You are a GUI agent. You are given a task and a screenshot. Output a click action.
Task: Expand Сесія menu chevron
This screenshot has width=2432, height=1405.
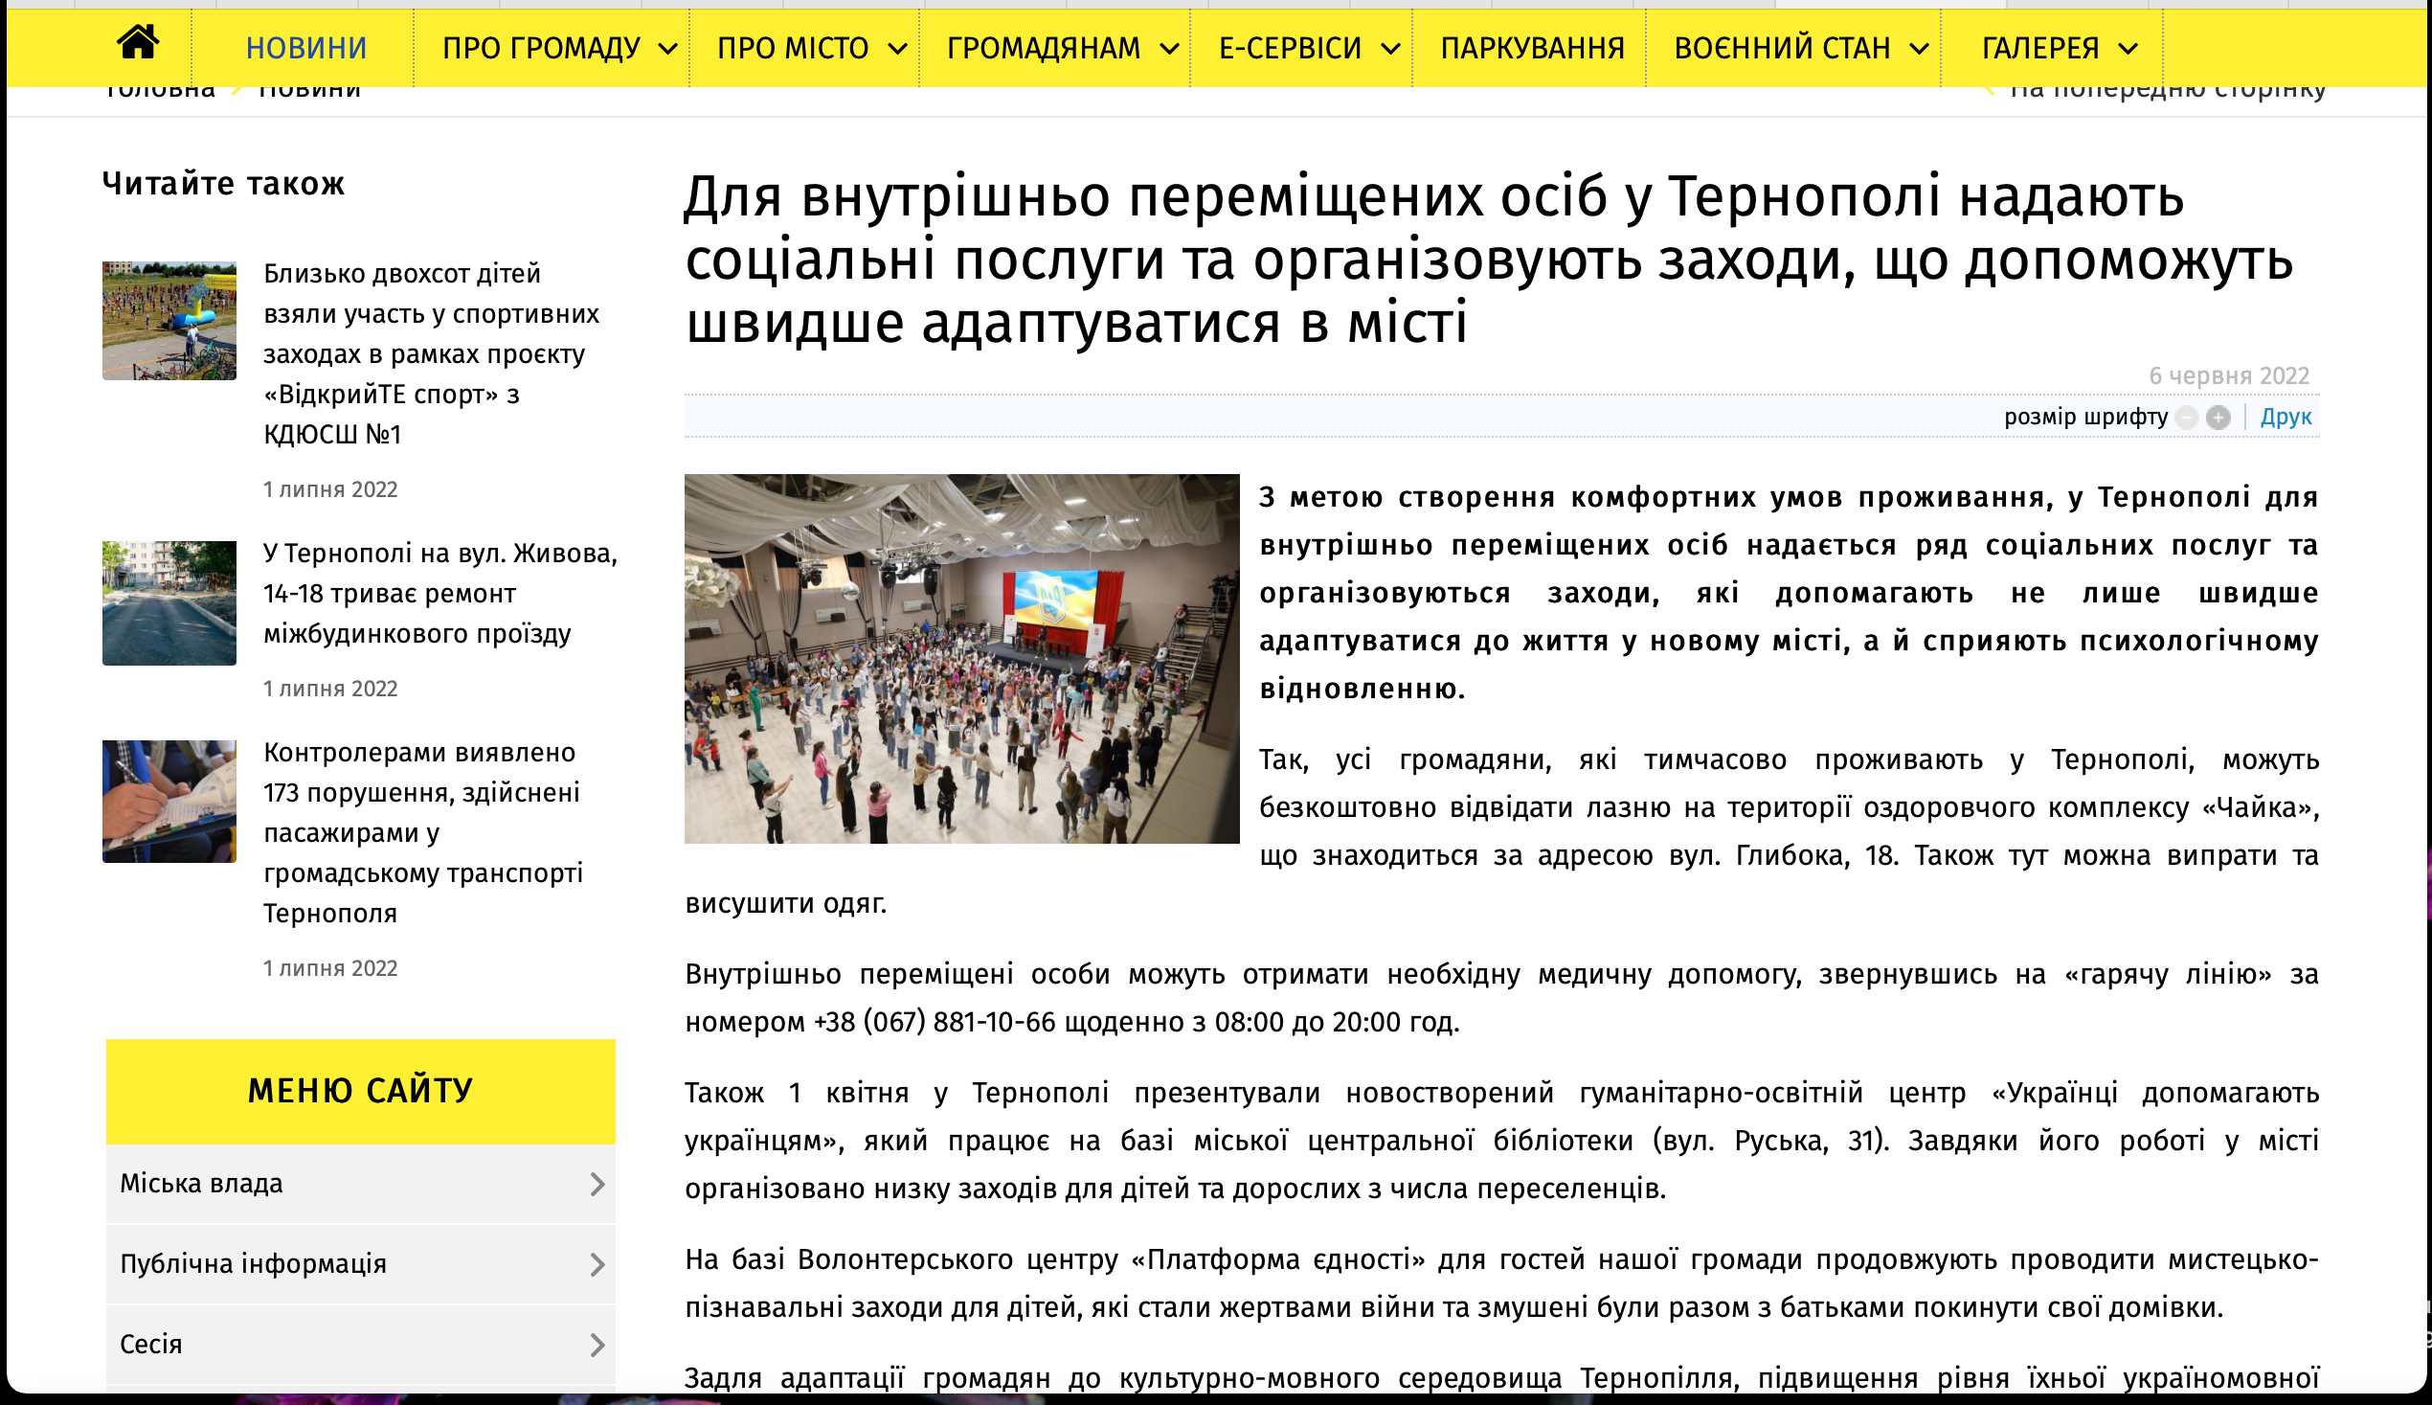tap(597, 1345)
